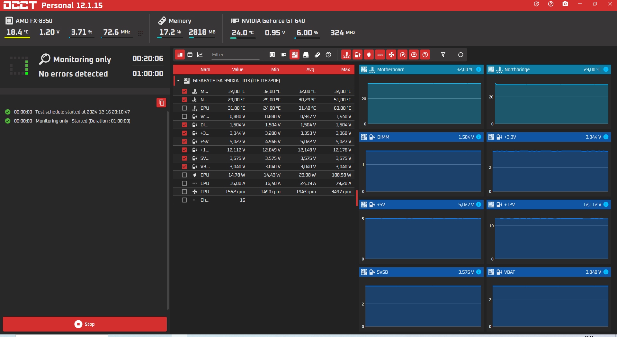Viewport: 617px width, 337px height.
Task: Toggle the storage drive device filter icon
Action: click(306, 55)
